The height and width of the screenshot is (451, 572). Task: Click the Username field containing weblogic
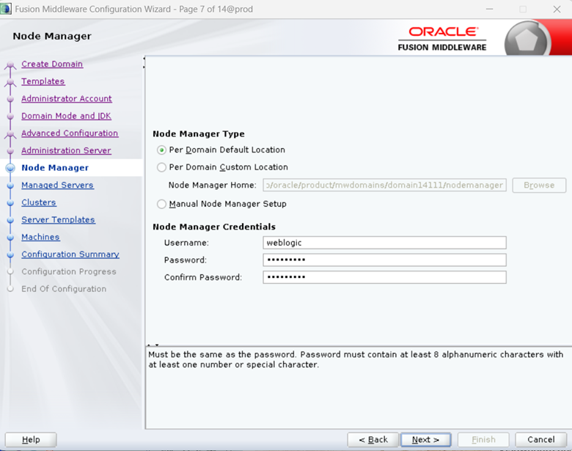[384, 243]
